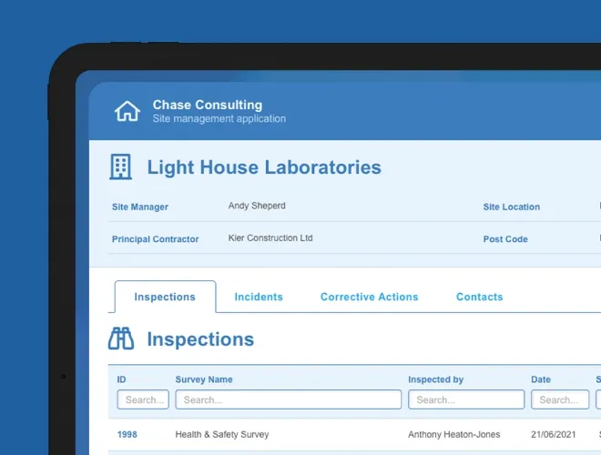Click the Date column header

click(x=541, y=379)
